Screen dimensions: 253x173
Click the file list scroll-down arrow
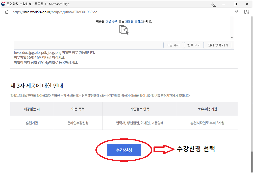tap(232, 38)
